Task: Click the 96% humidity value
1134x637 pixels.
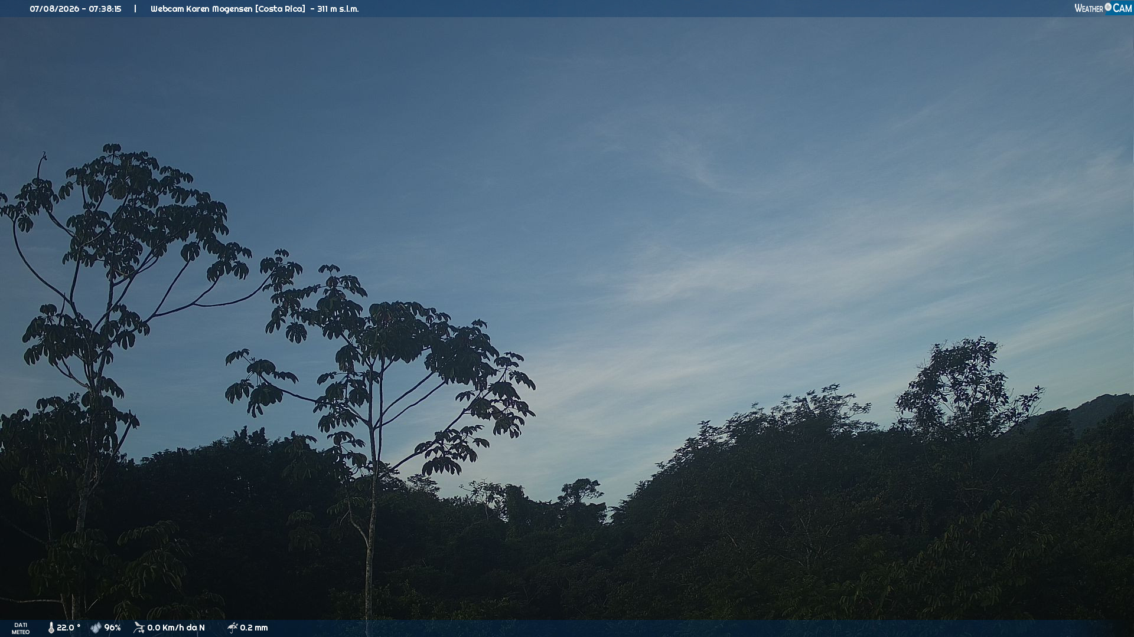Action: point(112,628)
